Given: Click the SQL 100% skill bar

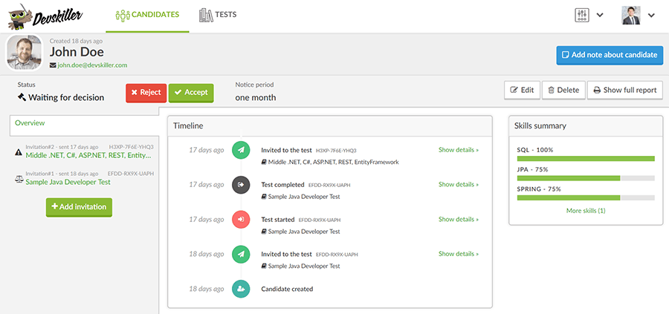Looking at the screenshot, I should point(585,158).
